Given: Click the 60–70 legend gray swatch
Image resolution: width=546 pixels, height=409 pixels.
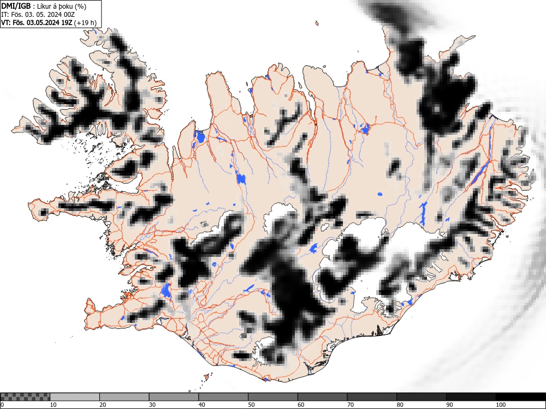Looking at the screenshot, I should pos(322,397).
